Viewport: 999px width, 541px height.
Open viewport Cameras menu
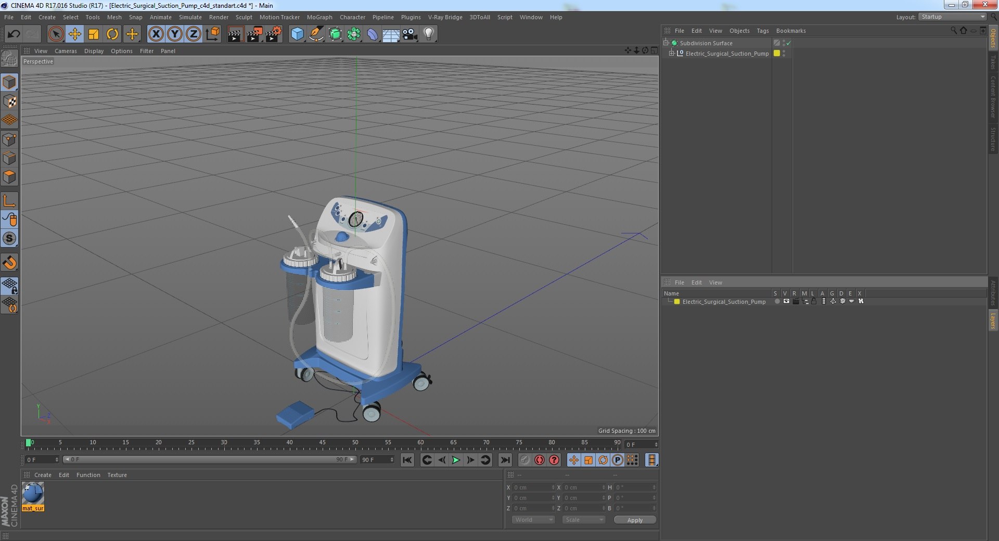66,51
